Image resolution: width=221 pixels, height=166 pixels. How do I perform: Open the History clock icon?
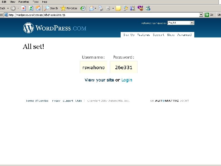[x=83, y=8]
